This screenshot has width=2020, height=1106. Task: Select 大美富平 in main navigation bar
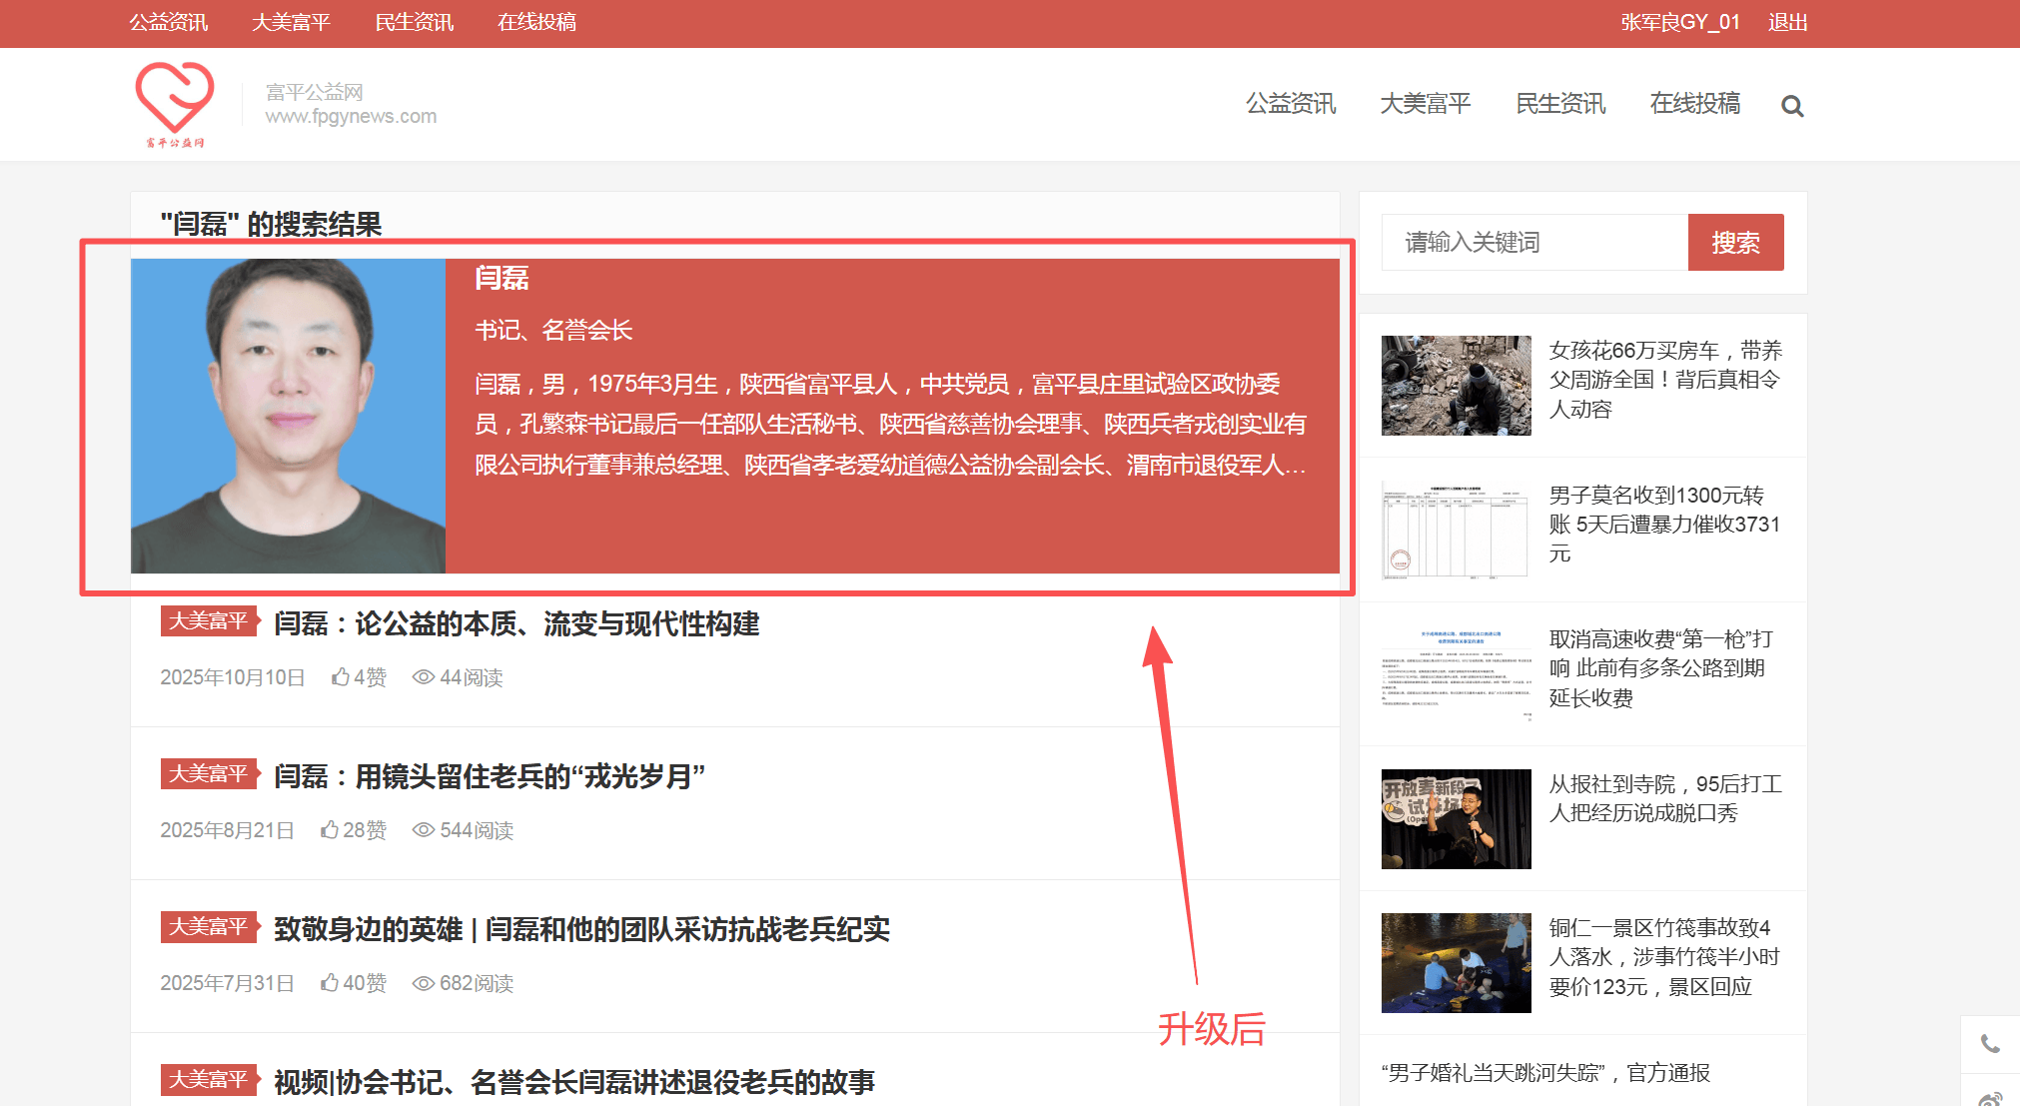click(x=1425, y=104)
